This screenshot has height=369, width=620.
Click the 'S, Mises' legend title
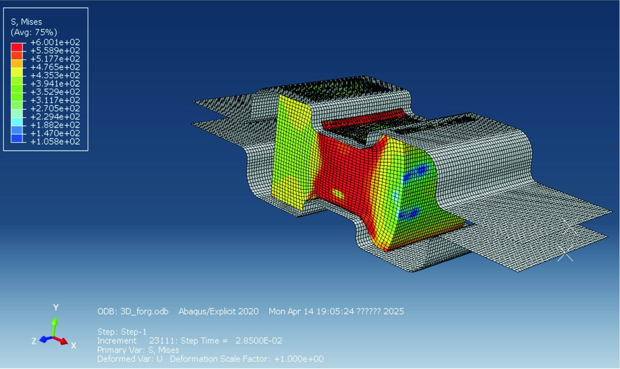(26, 22)
